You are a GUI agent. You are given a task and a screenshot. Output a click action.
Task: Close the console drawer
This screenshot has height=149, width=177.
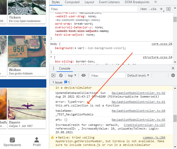tap(173, 68)
